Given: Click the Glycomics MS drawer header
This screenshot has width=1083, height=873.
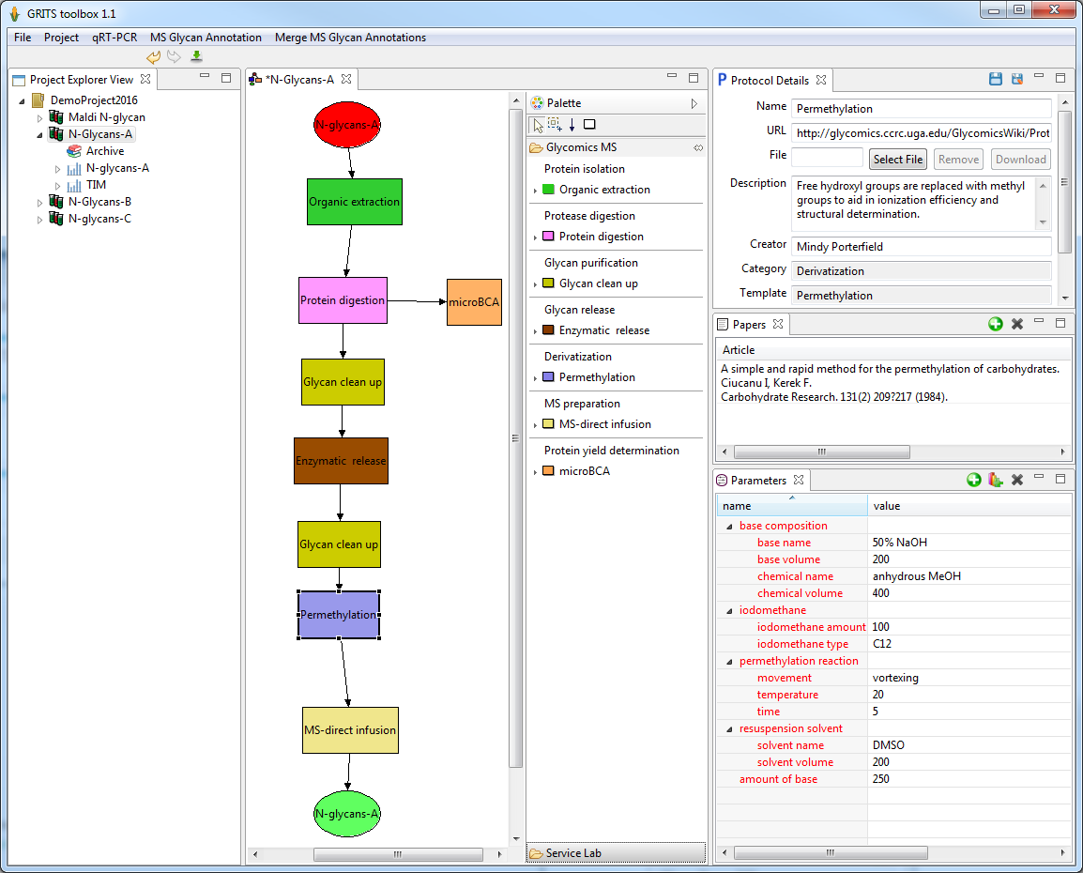Looking at the screenshot, I should (616, 147).
